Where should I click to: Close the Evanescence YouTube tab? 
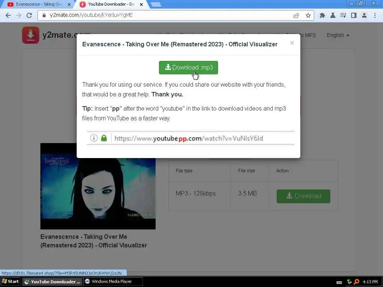69,4
